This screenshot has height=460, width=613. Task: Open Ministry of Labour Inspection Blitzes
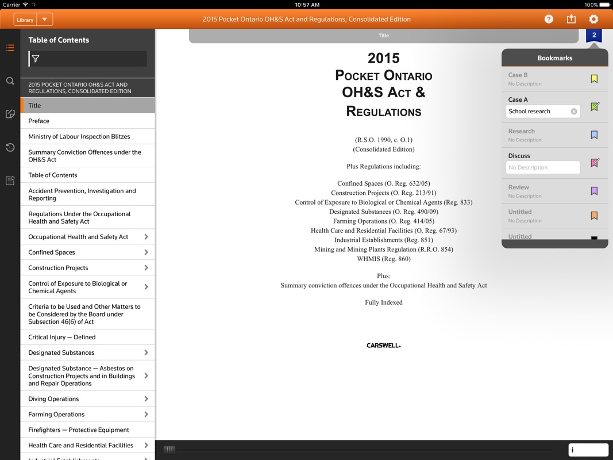point(87,136)
